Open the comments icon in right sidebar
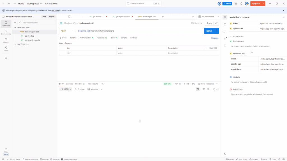The image size is (287, 161). coord(225,24)
